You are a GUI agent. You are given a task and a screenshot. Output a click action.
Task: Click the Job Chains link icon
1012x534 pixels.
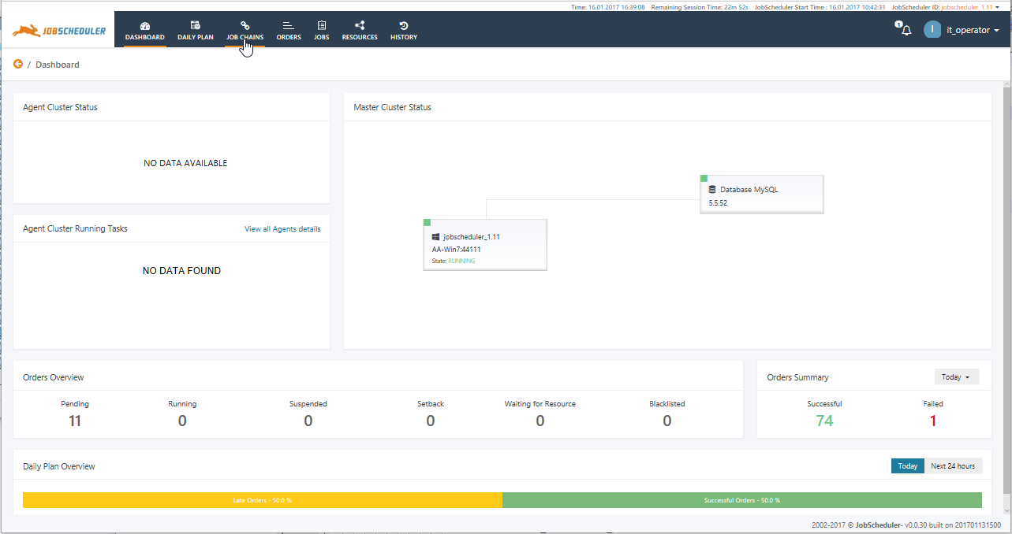click(245, 25)
